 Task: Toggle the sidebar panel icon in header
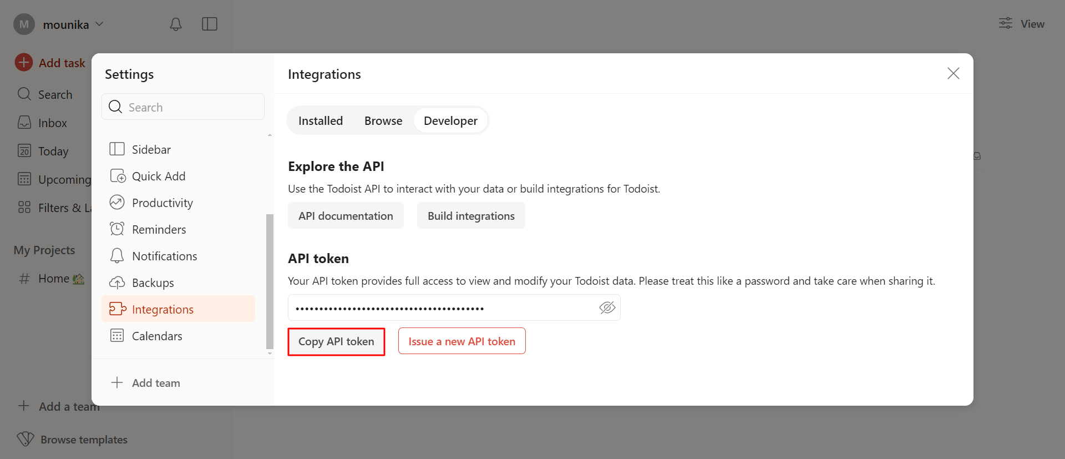[x=209, y=24]
